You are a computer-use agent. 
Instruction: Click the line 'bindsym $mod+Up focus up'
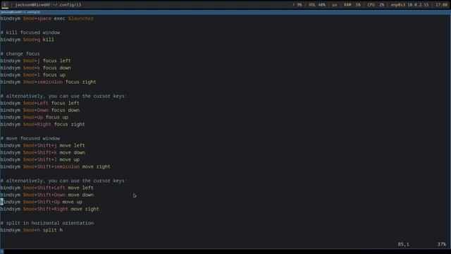point(35,117)
